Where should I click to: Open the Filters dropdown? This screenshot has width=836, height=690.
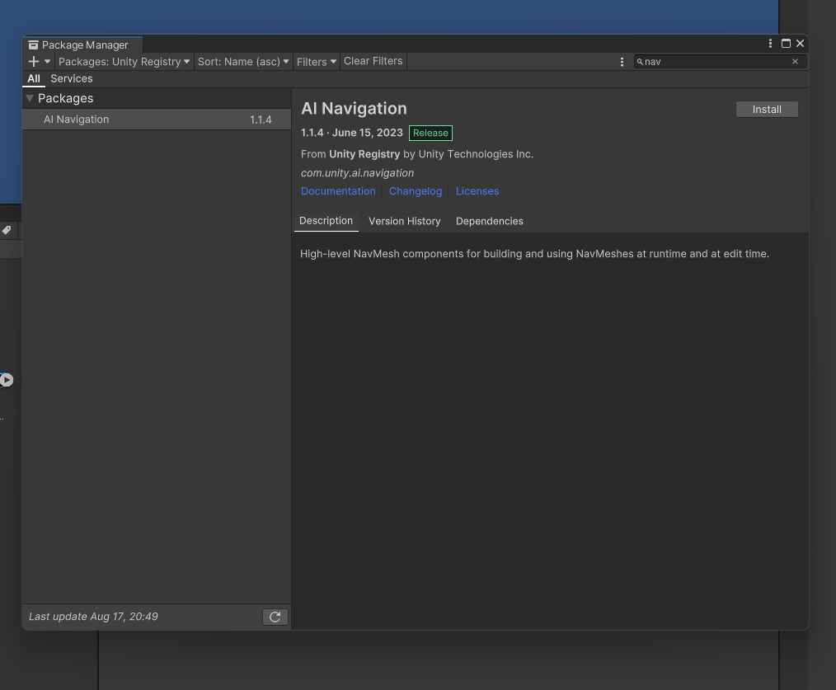(x=316, y=61)
